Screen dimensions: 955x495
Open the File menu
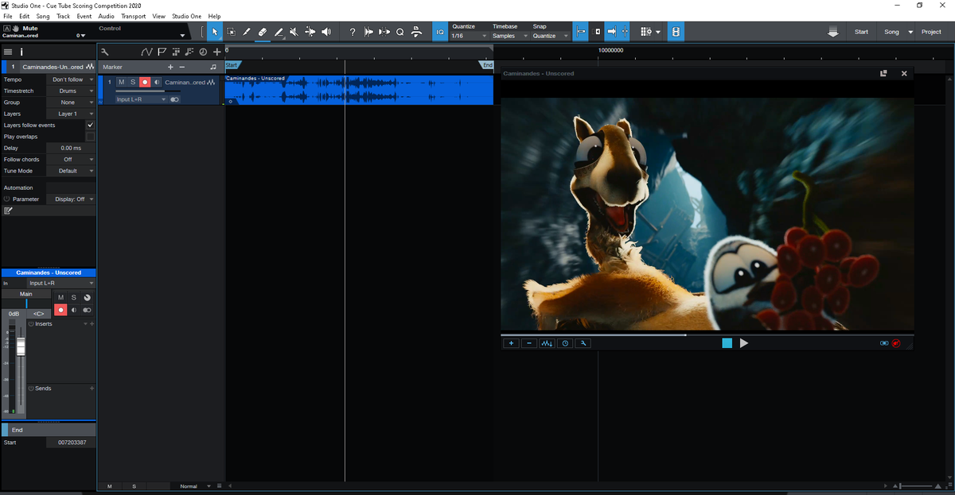pos(9,16)
